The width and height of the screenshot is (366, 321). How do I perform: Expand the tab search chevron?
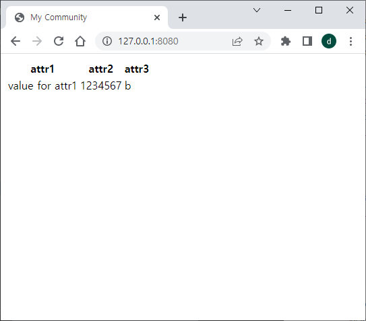tap(257, 10)
